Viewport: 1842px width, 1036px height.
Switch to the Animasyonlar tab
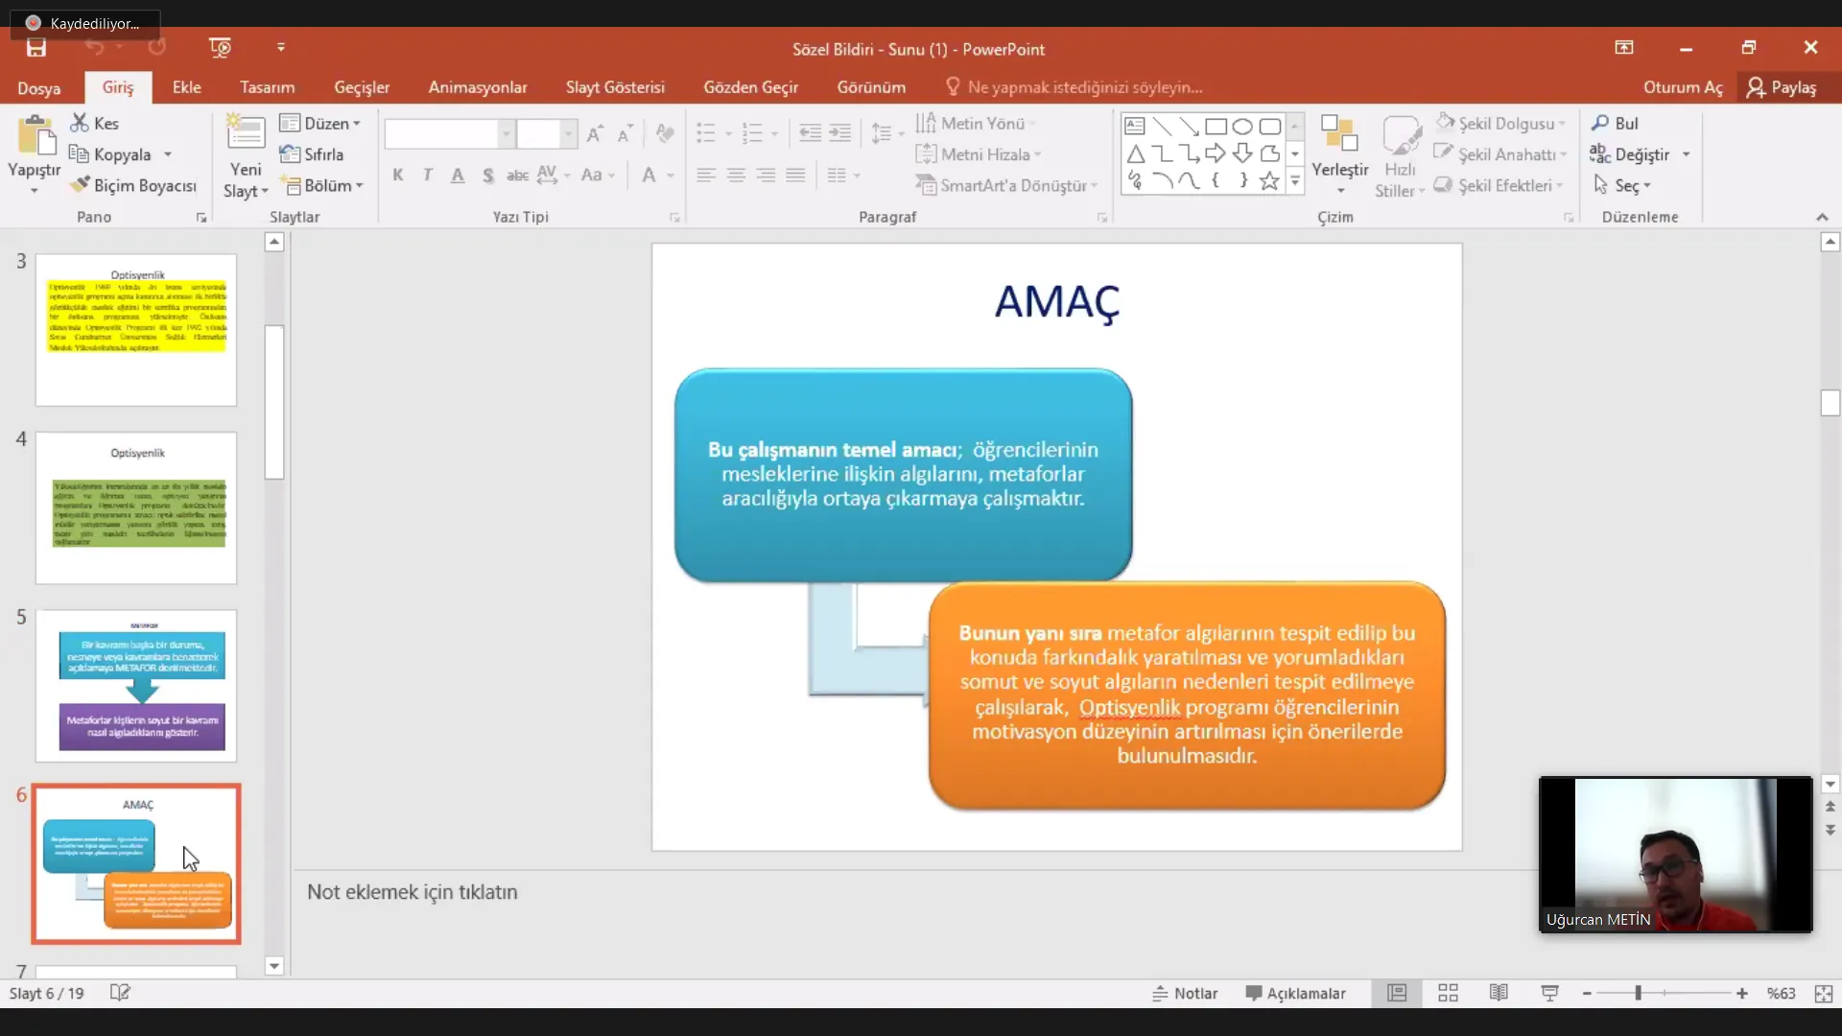(x=478, y=87)
